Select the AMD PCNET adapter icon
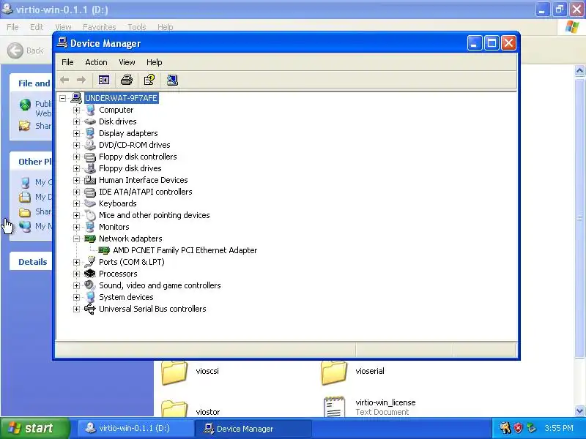The height and width of the screenshot is (439, 586). [104, 250]
